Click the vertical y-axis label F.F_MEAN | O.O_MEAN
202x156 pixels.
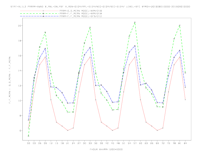pos(10,80)
